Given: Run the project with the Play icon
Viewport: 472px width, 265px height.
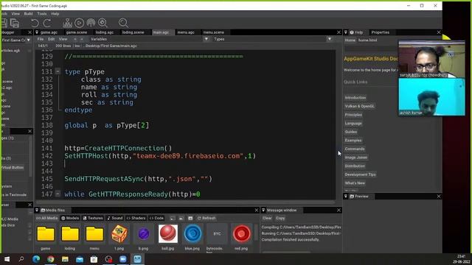Looking at the screenshot, I should 79,23.
